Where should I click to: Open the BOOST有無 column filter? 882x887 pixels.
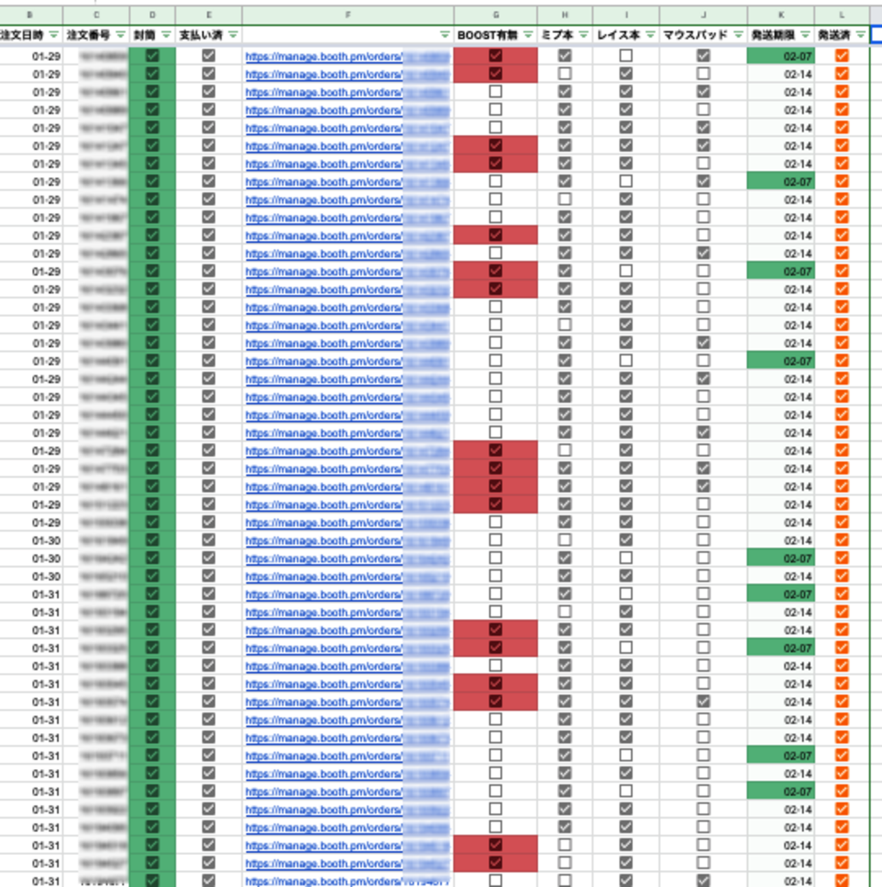point(528,35)
